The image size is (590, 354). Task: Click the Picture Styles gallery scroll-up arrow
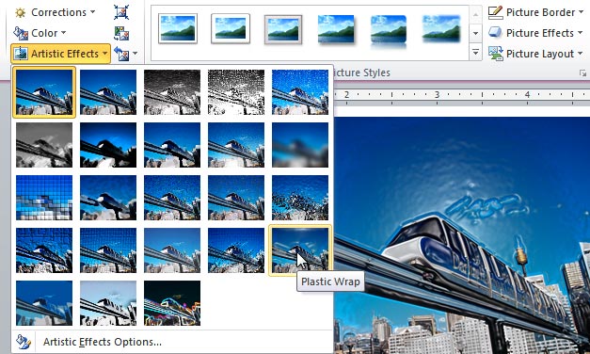(x=475, y=14)
